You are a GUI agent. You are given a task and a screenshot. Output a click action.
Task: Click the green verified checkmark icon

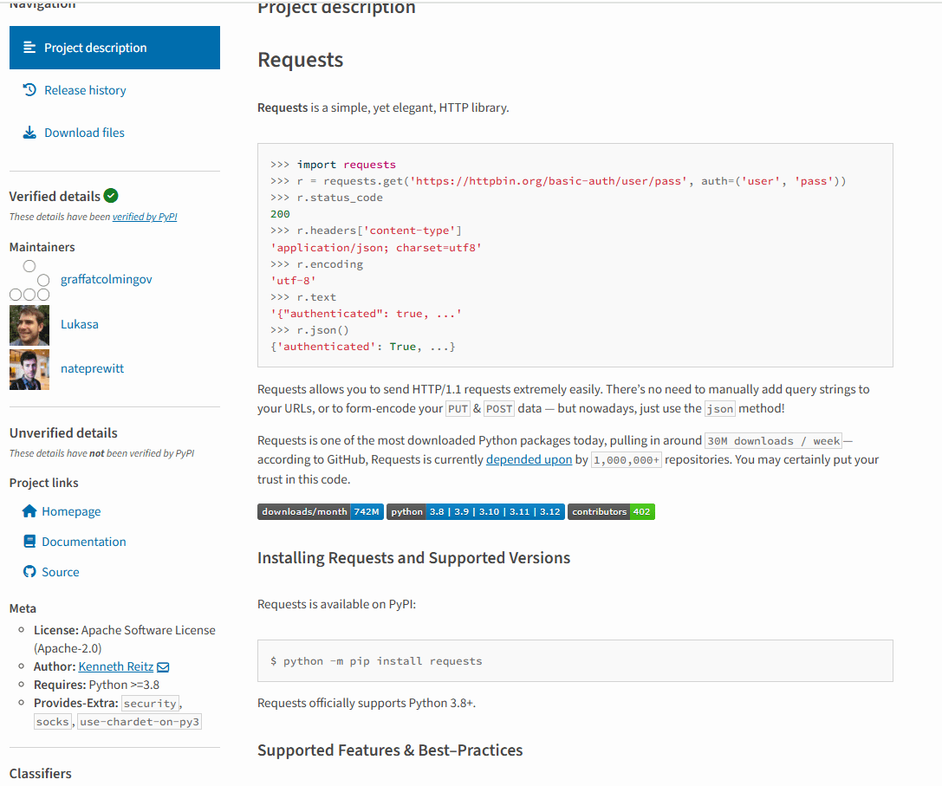pos(111,196)
